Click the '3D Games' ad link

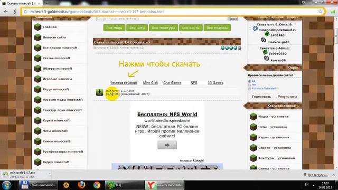coord(215,83)
